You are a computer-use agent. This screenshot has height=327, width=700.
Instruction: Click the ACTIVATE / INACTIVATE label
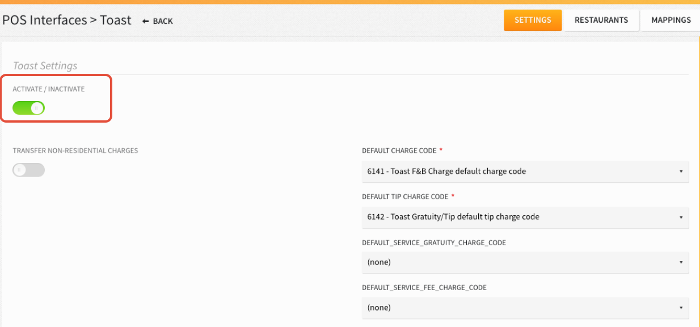click(x=49, y=89)
